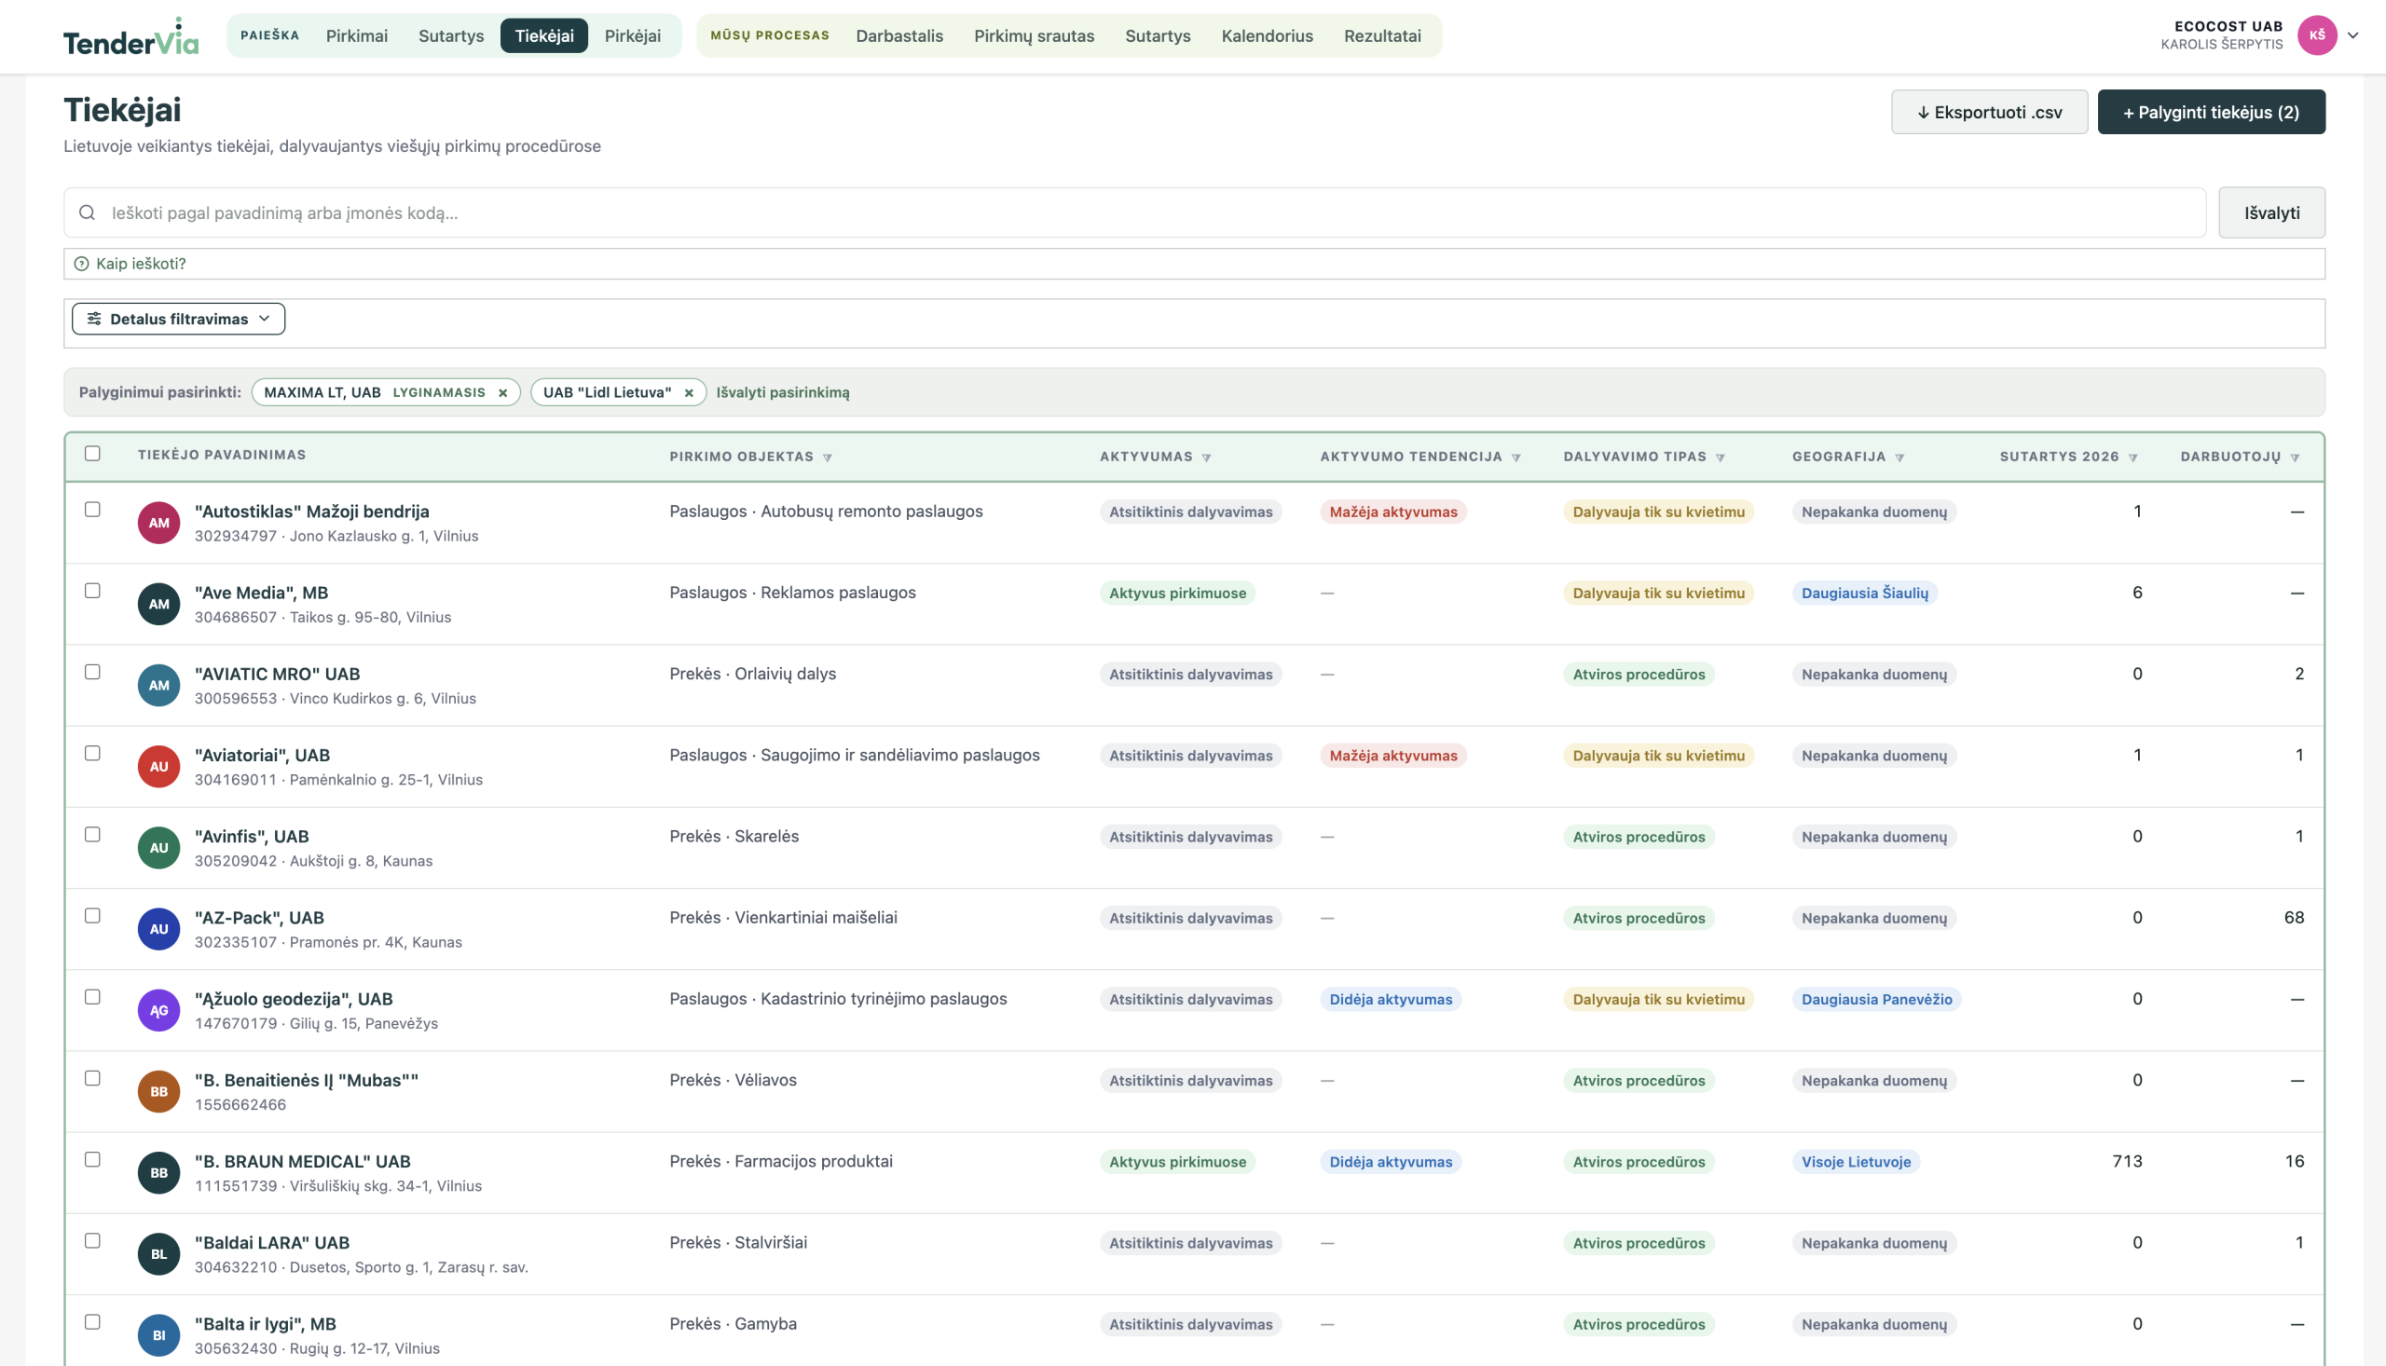Open the Aktyvumo tendencija column filter
The height and width of the screenshot is (1366, 2386).
pos(1516,458)
